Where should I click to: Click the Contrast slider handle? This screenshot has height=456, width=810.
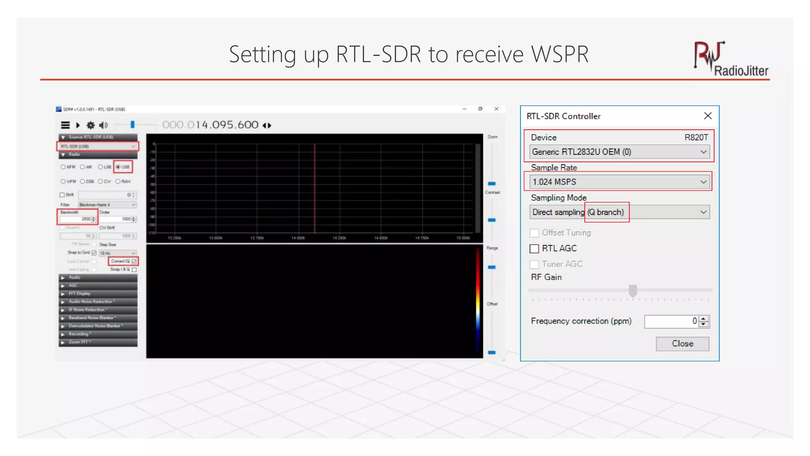tap(492, 220)
